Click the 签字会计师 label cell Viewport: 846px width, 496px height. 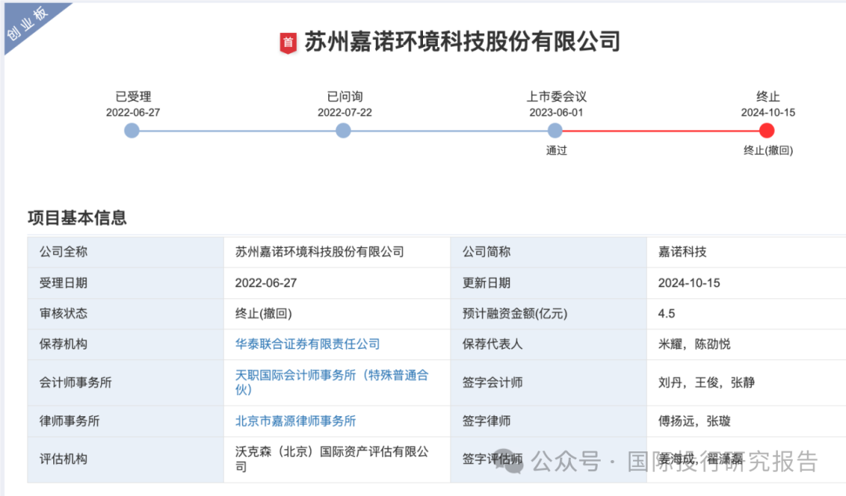click(548, 383)
